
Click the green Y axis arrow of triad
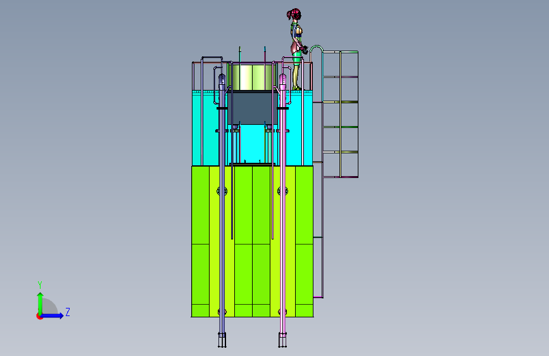[x=41, y=303]
